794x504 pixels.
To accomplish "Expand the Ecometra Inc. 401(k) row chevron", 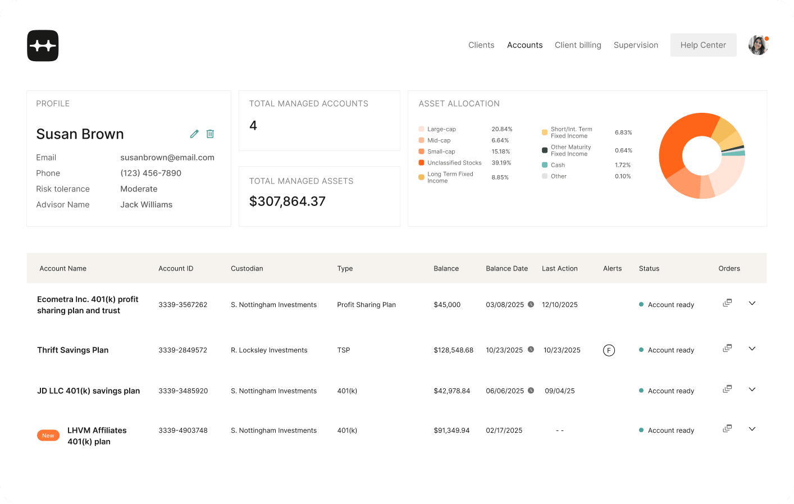I will pos(752,303).
